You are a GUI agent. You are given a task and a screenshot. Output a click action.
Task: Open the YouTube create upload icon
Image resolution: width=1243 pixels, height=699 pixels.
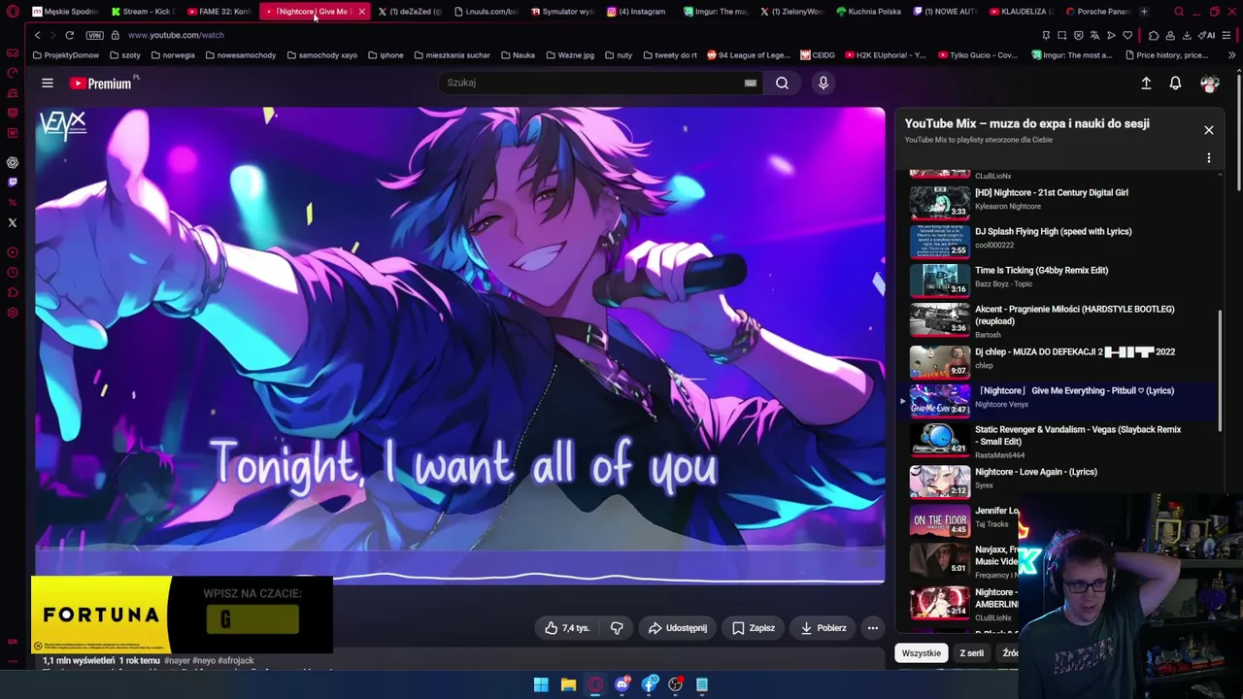coord(1146,83)
